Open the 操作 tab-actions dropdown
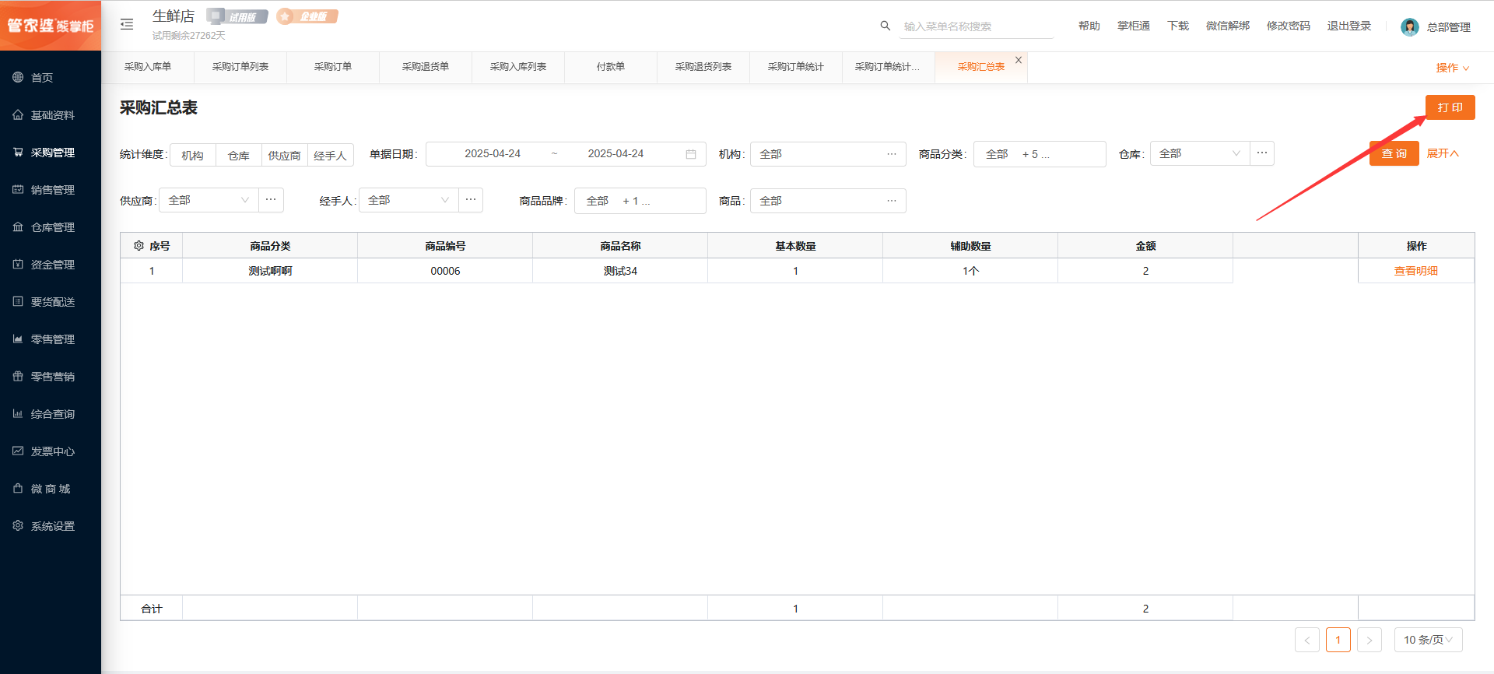The image size is (1494, 674). (1452, 68)
